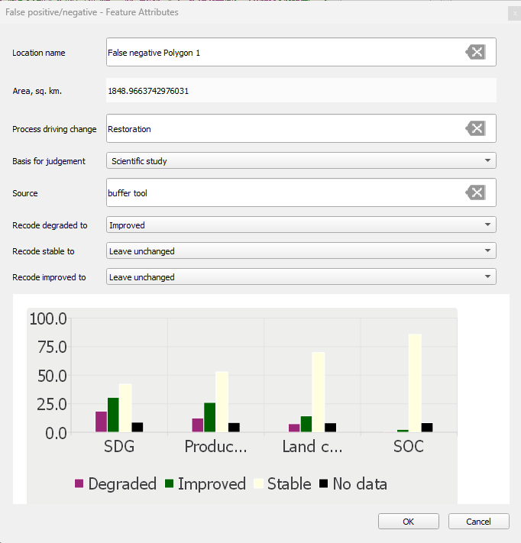Click OK to confirm attributes

[409, 522]
